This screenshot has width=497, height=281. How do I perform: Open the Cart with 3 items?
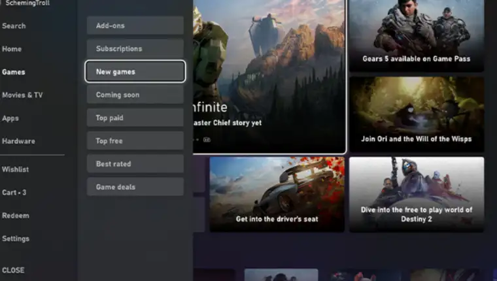pos(14,193)
